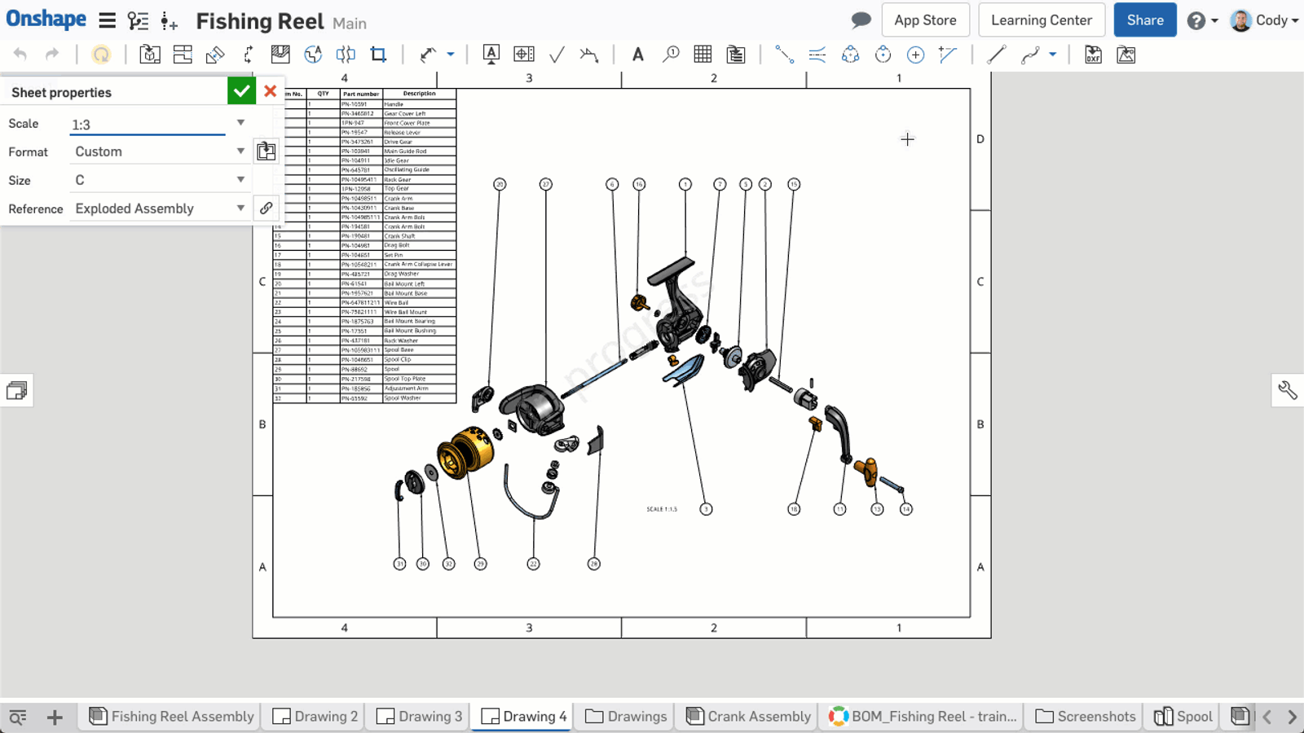Insert a Note annotation

pos(638,55)
